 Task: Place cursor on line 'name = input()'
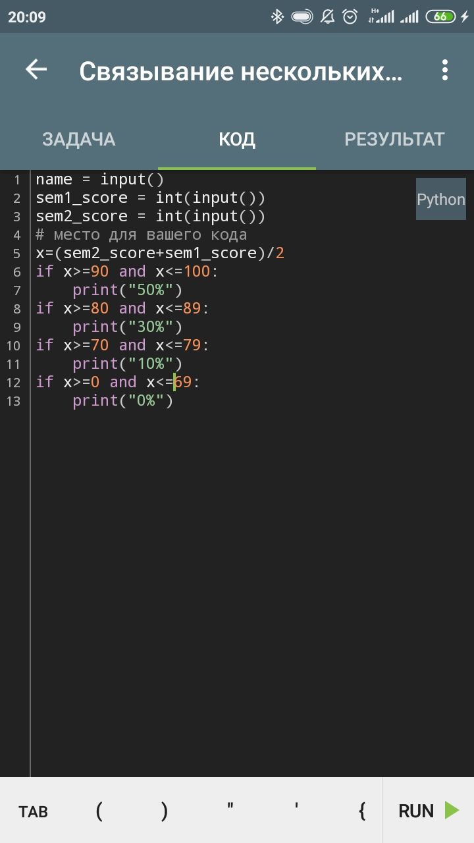pyautogui.click(x=100, y=179)
